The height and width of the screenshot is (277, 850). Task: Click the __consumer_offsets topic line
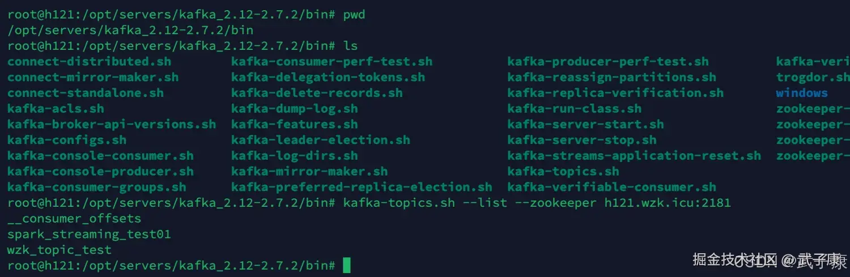click(x=74, y=218)
